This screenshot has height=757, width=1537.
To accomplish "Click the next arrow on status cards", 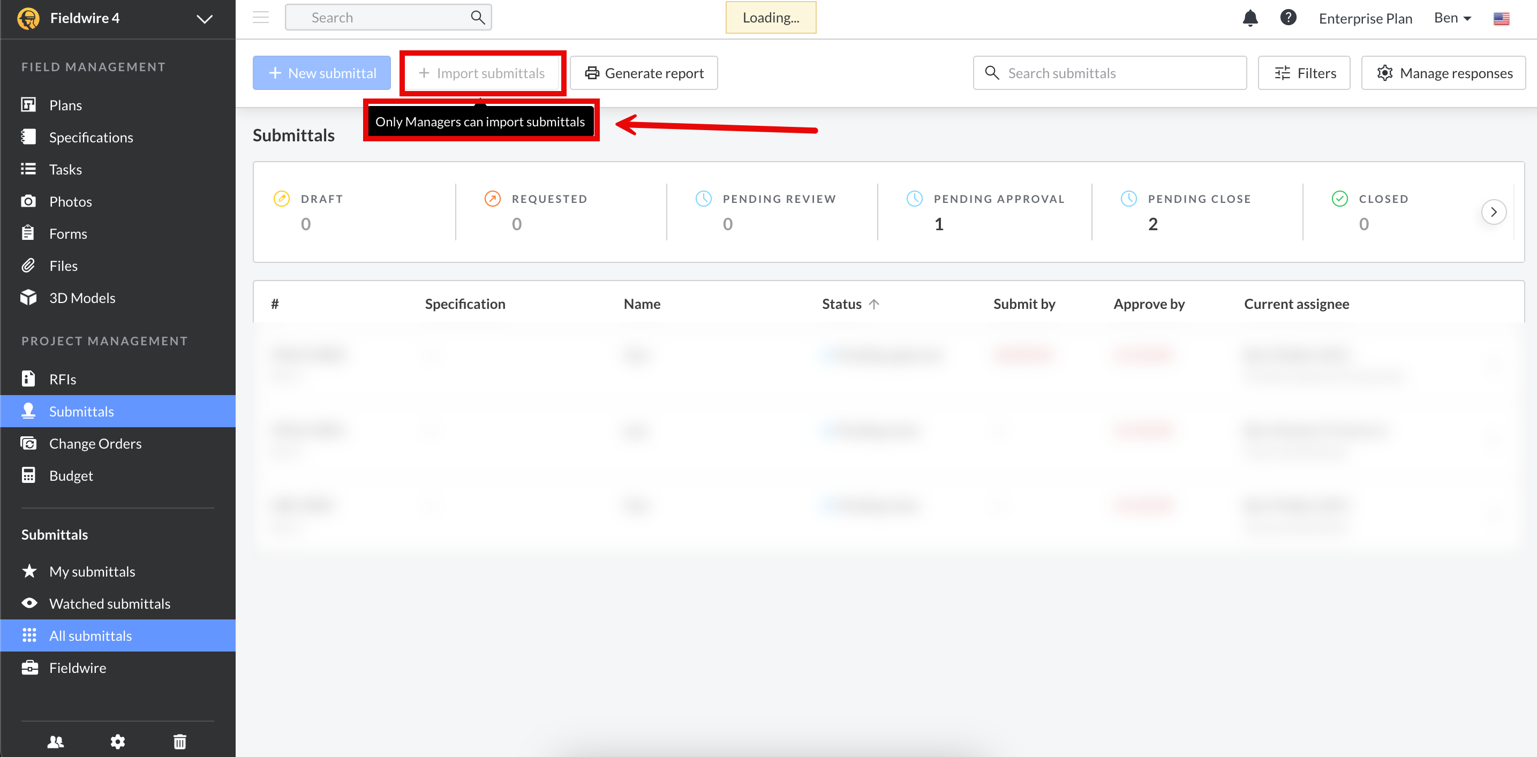I will [x=1494, y=212].
